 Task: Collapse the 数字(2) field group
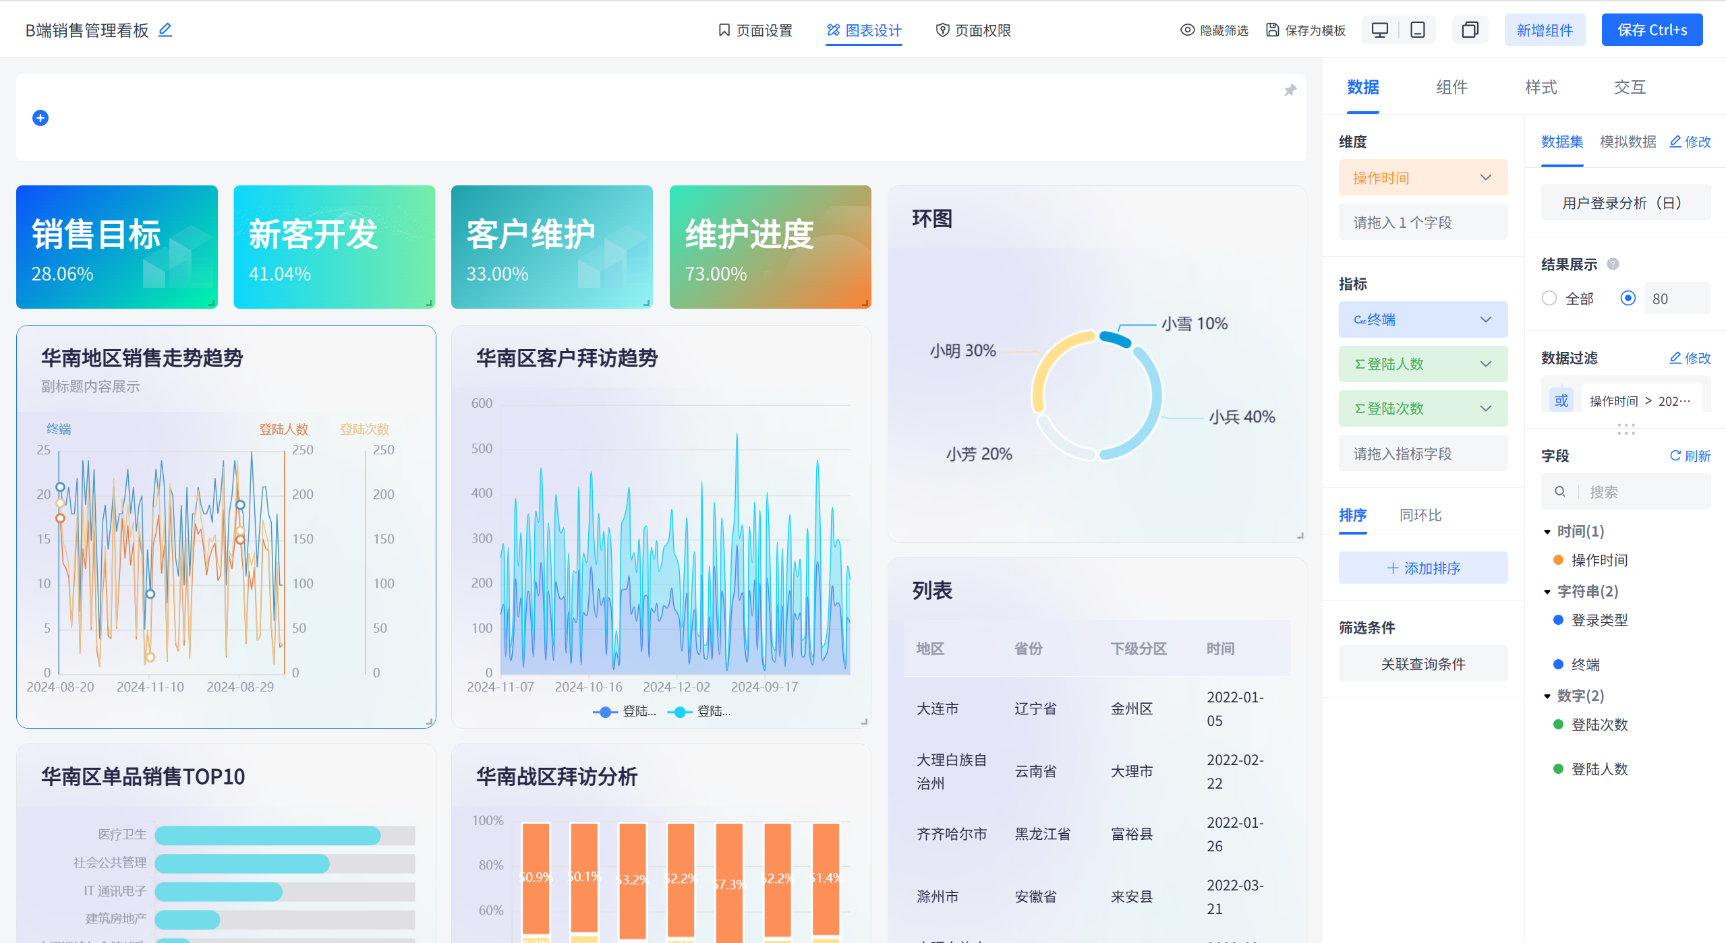pyautogui.click(x=1547, y=696)
